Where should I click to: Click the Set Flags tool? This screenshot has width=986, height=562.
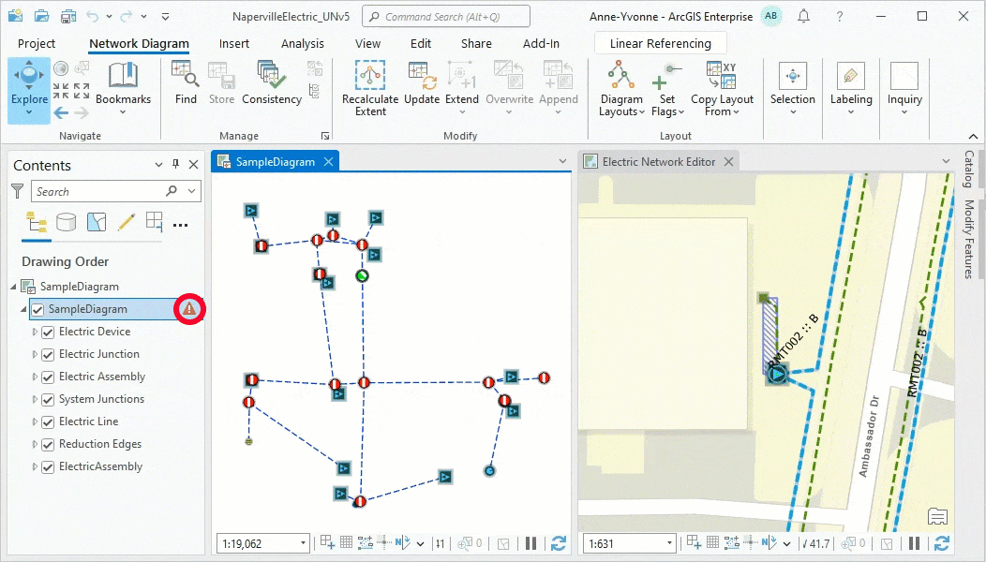tap(667, 88)
